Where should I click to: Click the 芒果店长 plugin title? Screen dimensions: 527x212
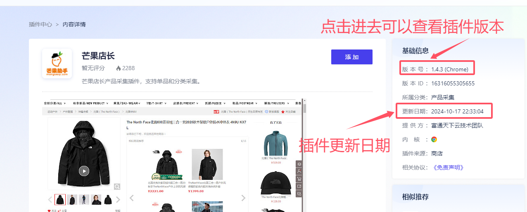pos(98,56)
